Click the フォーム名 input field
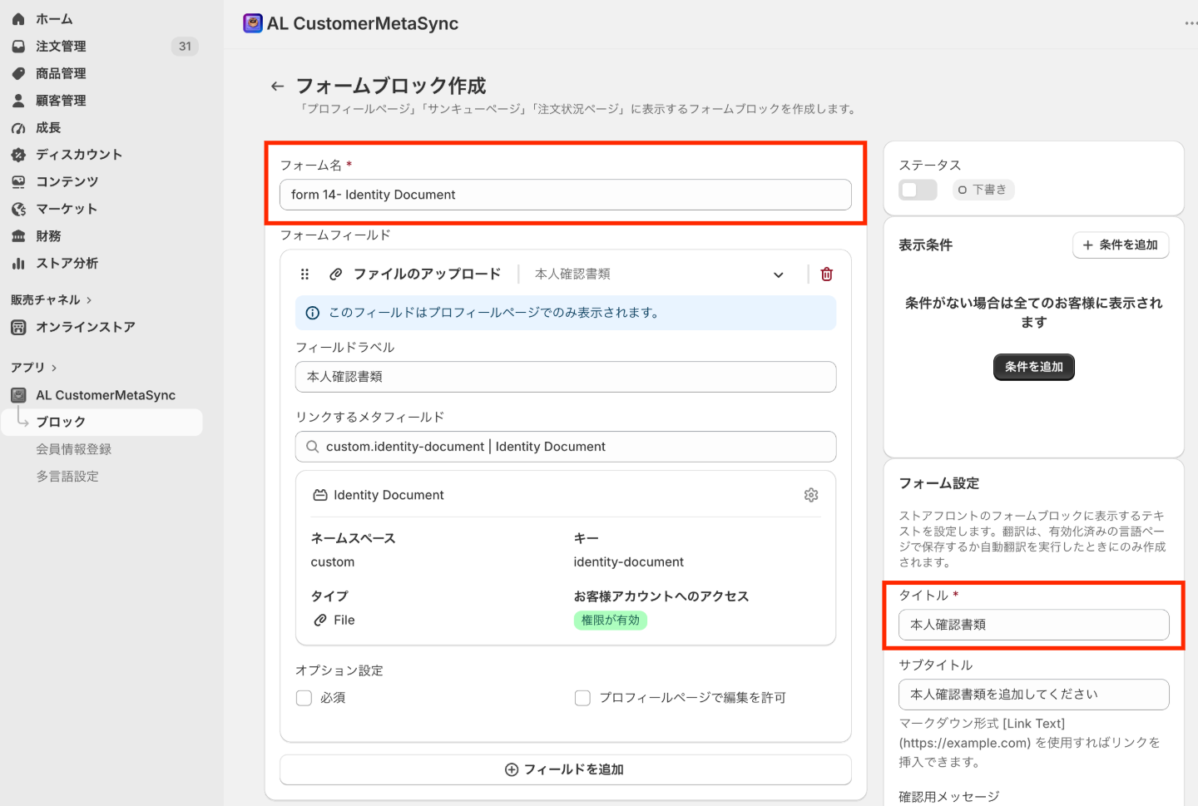Viewport: 1198px width, 806px height. (x=566, y=195)
